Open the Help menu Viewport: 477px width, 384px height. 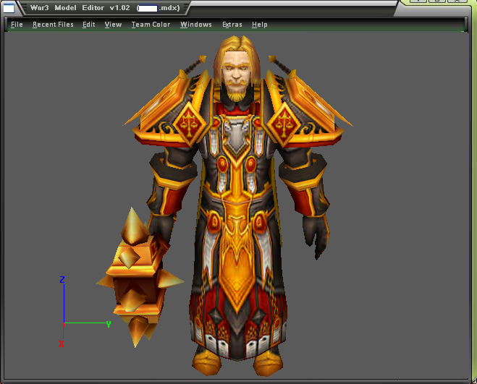point(259,25)
